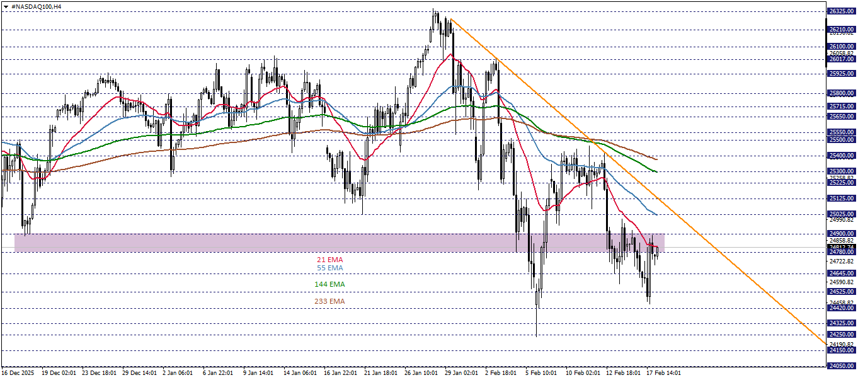Click the 24250.00 price level label

(841, 335)
